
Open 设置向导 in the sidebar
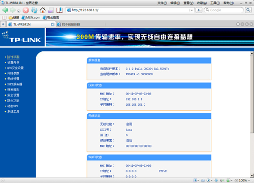coord(13,63)
